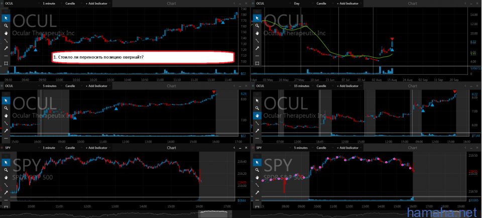482x218 pixels.
Task: Select the rectangle tool in OCUL 1 minute chart
Action: click(x=6, y=63)
